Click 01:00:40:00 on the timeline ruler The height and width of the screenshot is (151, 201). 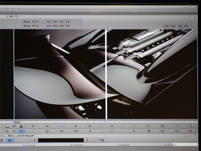(76, 145)
